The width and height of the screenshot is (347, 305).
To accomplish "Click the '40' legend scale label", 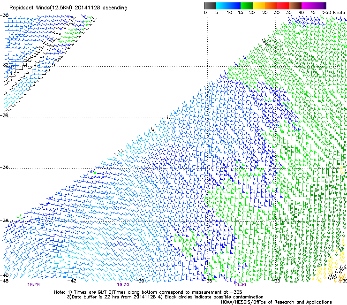I will tap(301, 13).
